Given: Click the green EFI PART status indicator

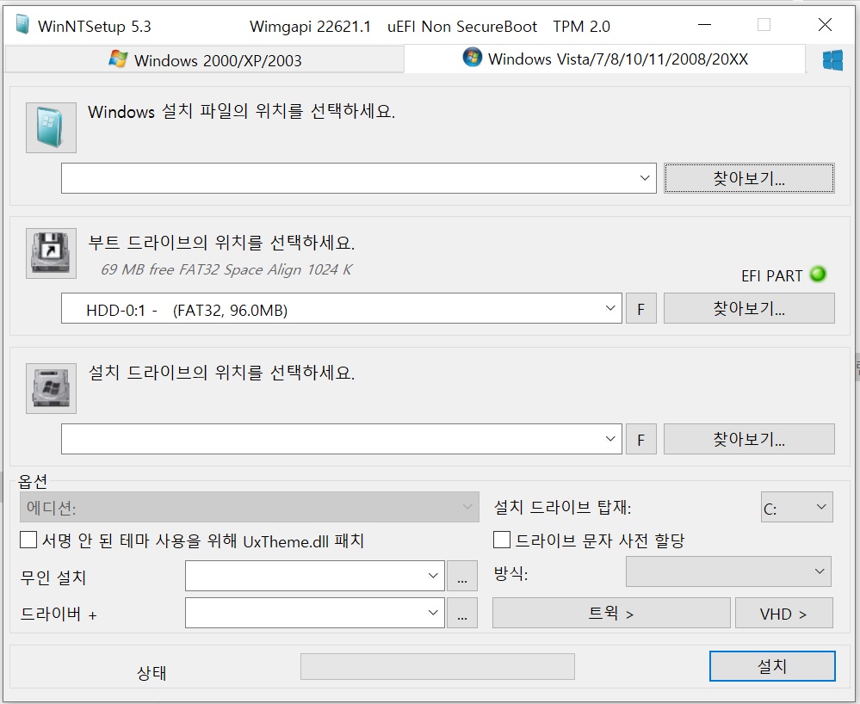Looking at the screenshot, I should pos(818,274).
